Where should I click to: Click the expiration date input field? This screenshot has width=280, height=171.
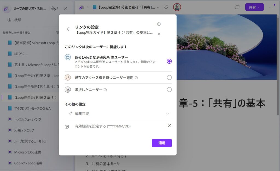click(x=118, y=126)
